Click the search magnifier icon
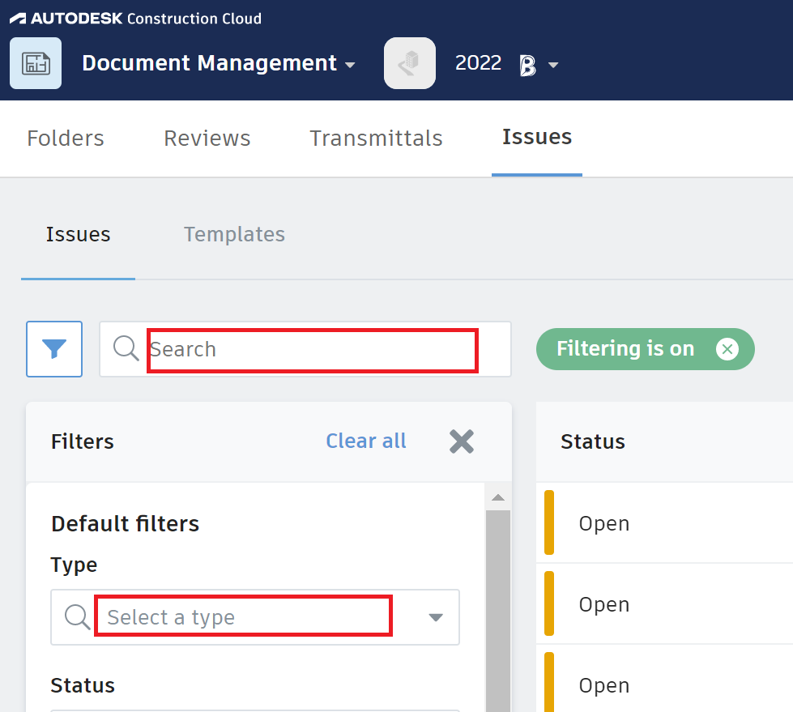The height and width of the screenshot is (712, 793). pyautogui.click(x=125, y=349)
